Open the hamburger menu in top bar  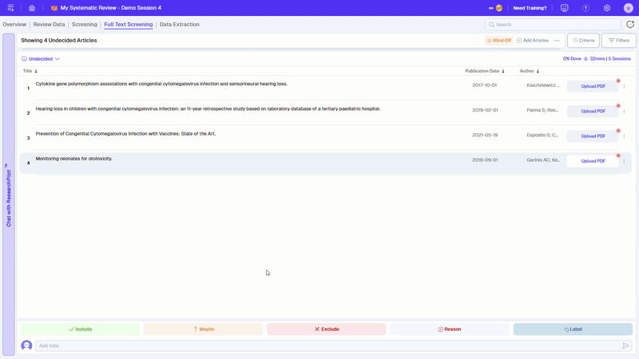coord(10,8)
